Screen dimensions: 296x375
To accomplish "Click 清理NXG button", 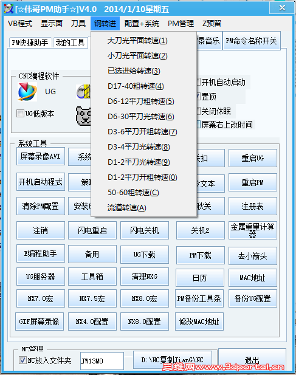I will tap(145, 277).
